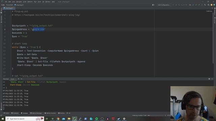The height and width of the screenshot is (121, 216).
Task: Open the Python Packages tab
Action: [36, 113]
